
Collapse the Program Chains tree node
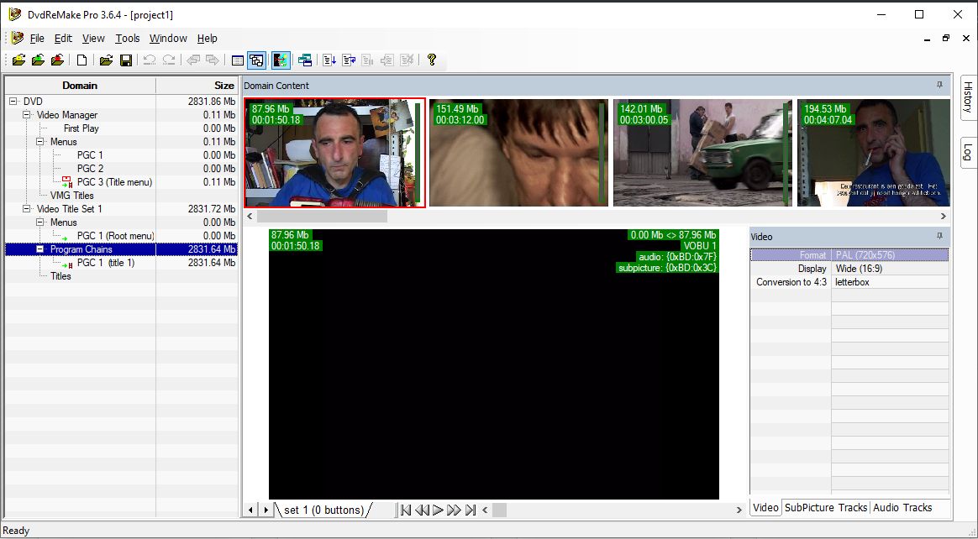40,249
